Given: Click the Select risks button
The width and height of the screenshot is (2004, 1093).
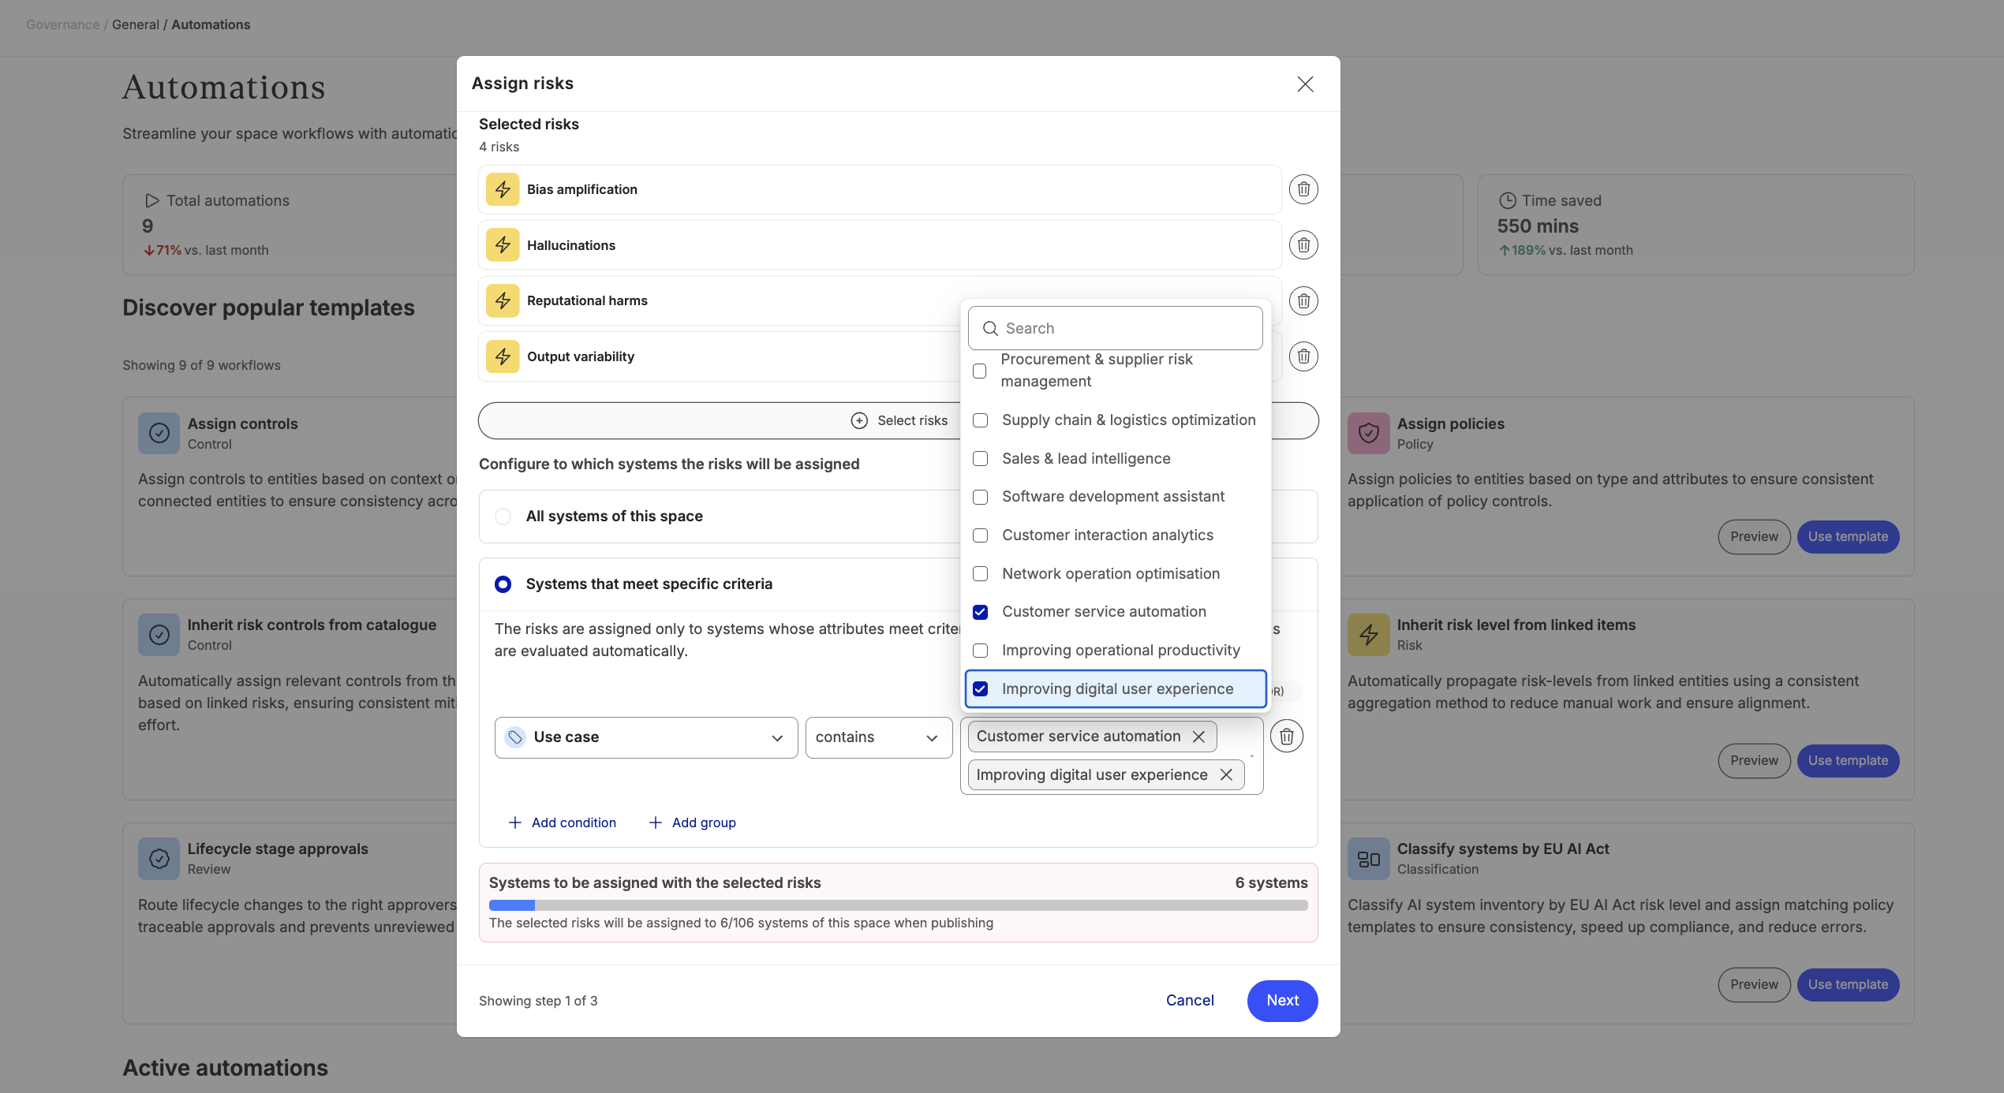Looking at the screenshot, I should (x=898, y=420).
